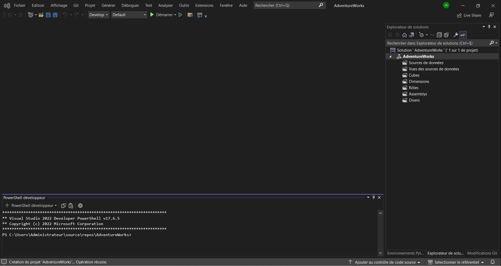
Task: Select Vues des sources de données folder
Action: point(434,69)
